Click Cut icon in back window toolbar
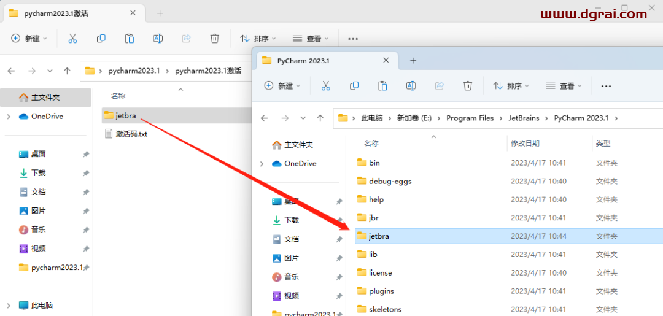 (x=72, y=39)
